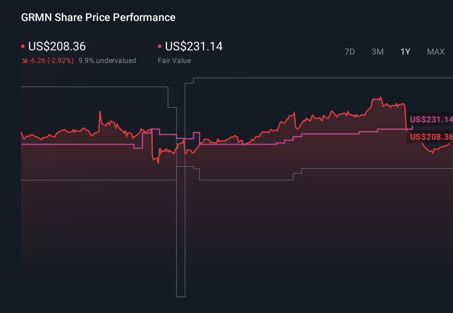Click the red share price line peak
Screen dimensions: 453x313
click(380, 97)
